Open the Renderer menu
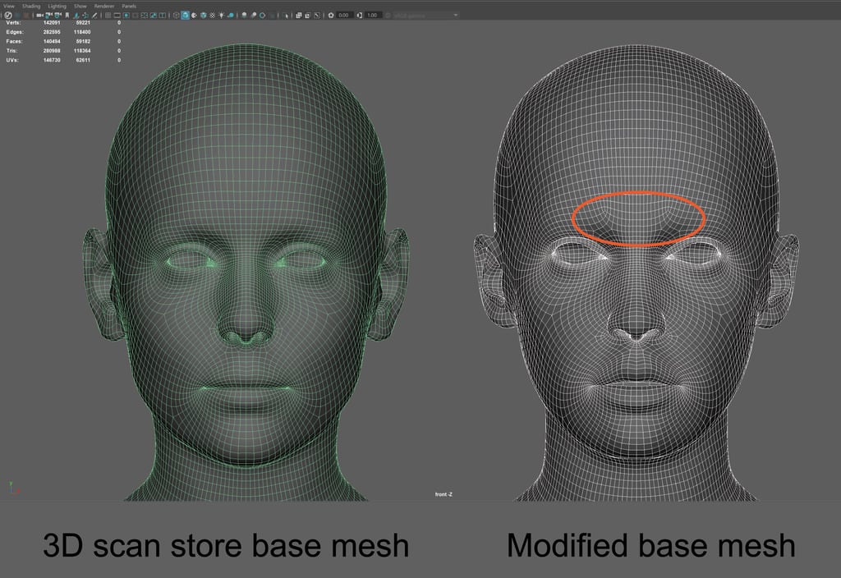The height and width of the screenshot is (578, 841). tap(104, 7)
